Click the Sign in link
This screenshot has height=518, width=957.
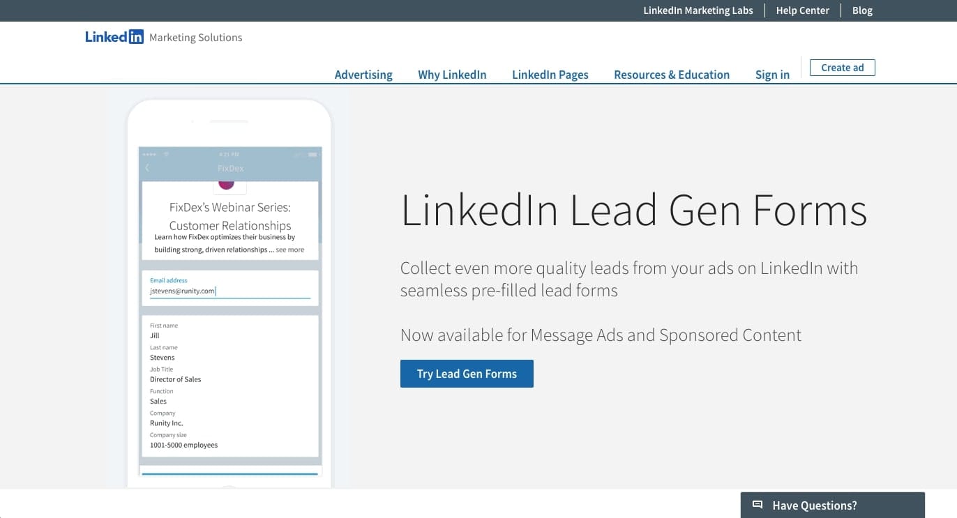click(x=772, y=75)
